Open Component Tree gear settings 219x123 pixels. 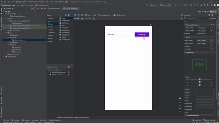coord(69,67)
